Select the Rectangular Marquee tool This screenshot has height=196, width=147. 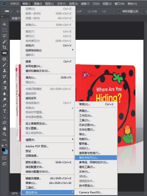coord(4,30)
